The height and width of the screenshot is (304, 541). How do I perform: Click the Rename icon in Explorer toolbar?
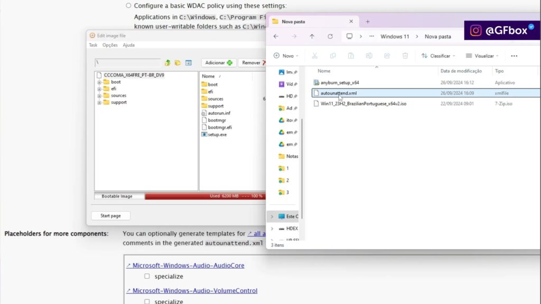point(369,56)
